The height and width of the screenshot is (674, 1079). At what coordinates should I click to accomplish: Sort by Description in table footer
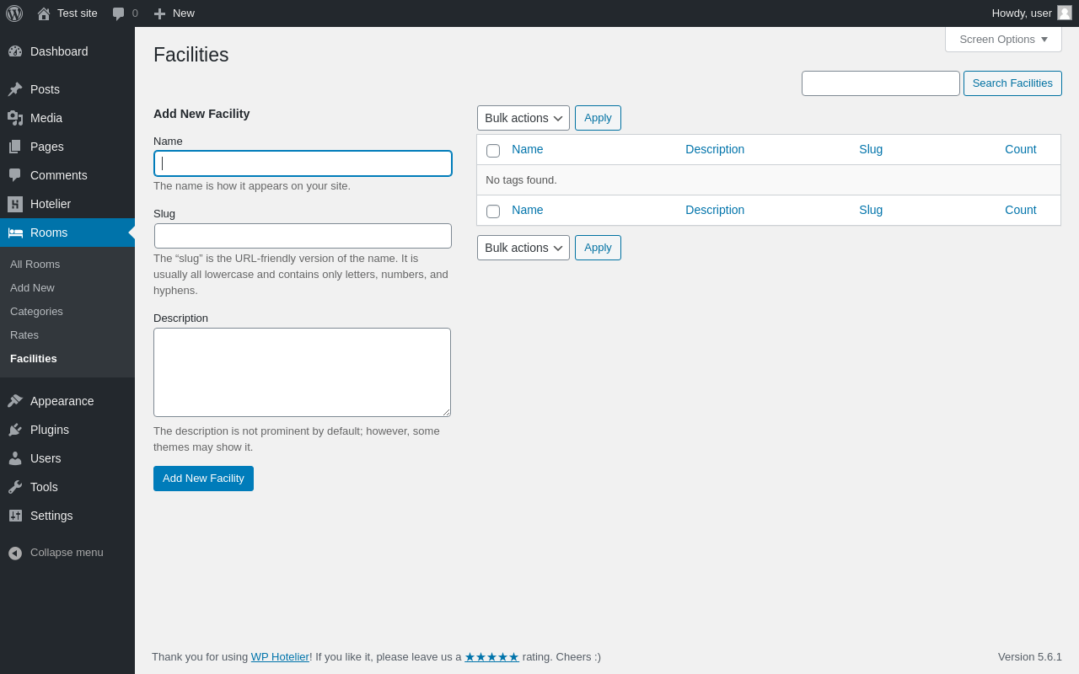click(715, 210)
